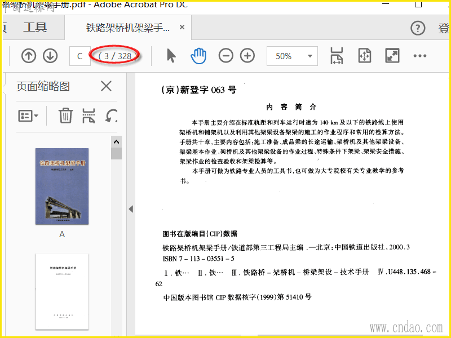Image resolution: width=451 pixels, height=338 pixels.
Task: Rotate page counterclockwise icon
Action: click(111, 116)
